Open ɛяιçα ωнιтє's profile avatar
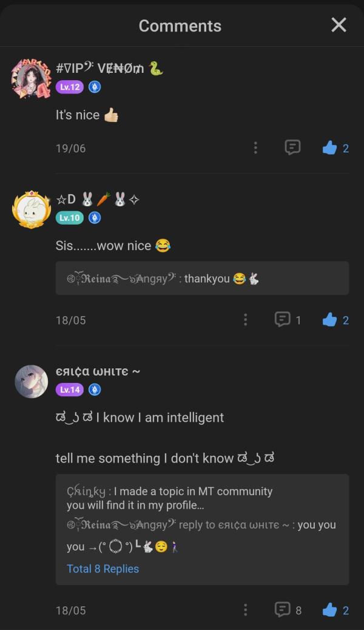The height and width of the screenshot is (630, 364). pyautogui.click(x=31, y=381)
